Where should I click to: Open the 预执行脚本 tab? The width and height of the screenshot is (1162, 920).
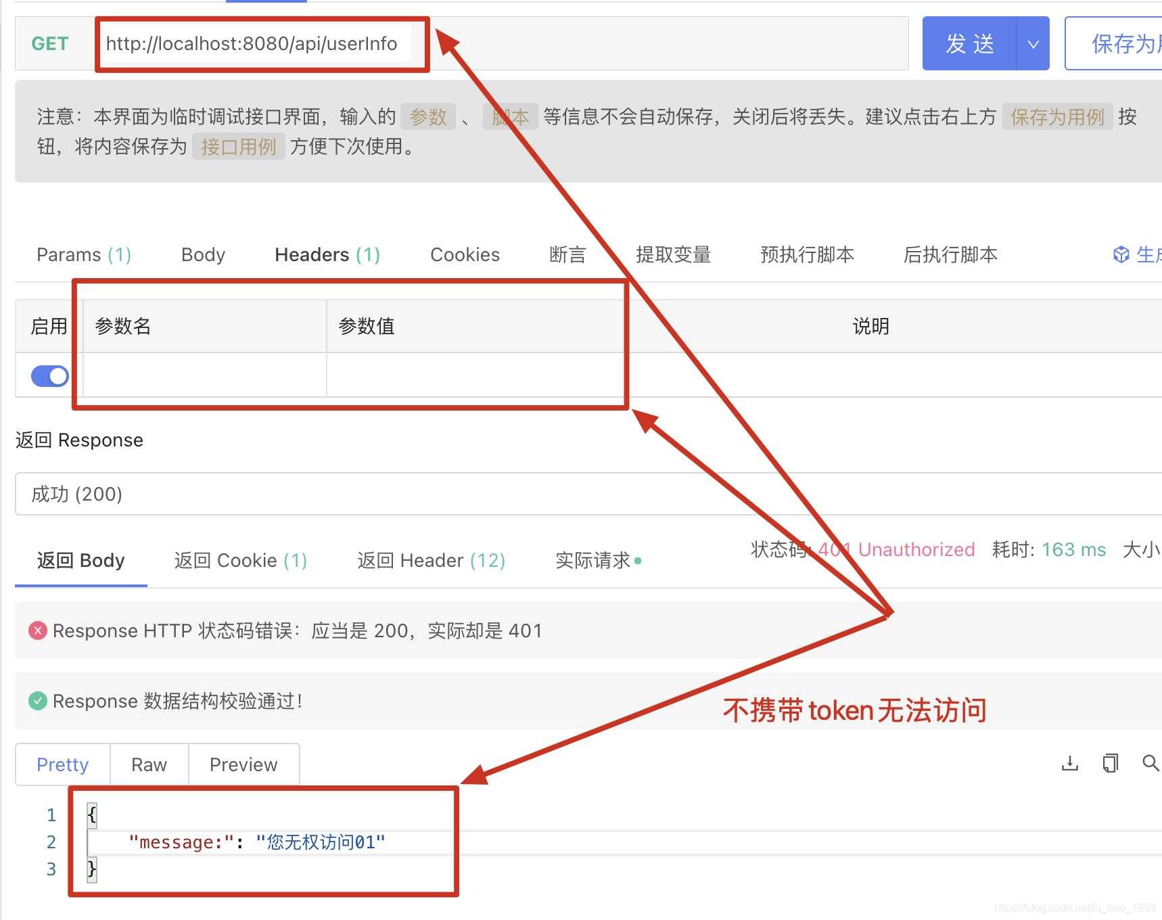(807, 254)
